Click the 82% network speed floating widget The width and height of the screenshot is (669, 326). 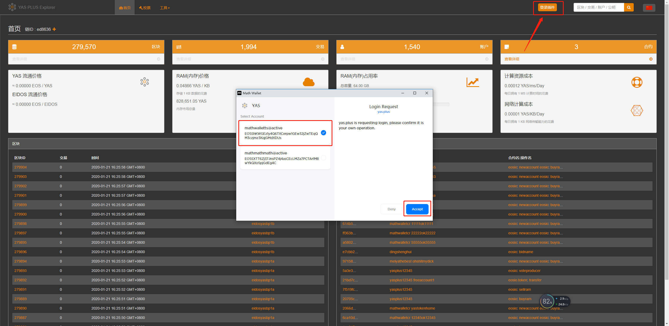pos(555,301)
